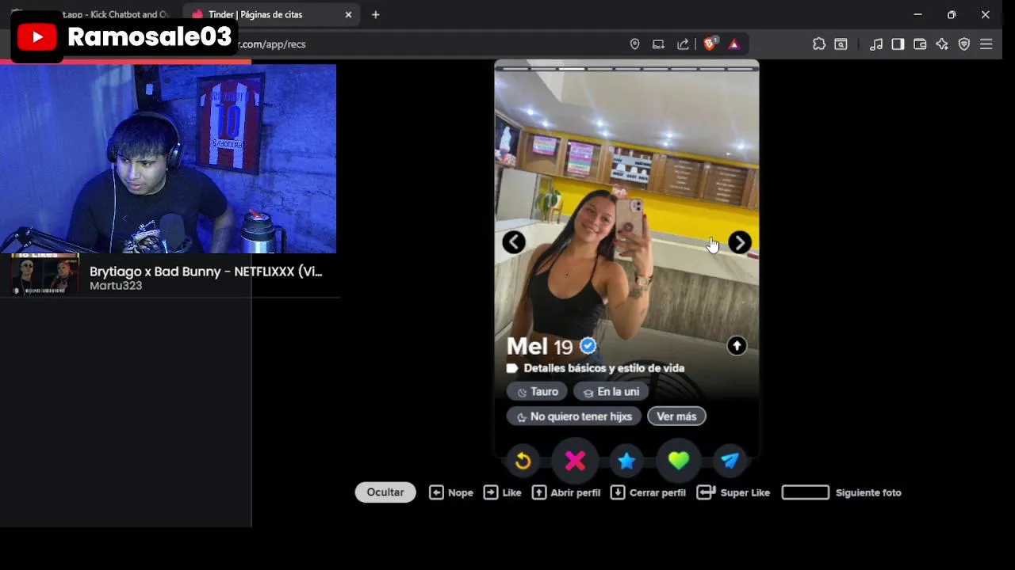This screenshot has width=1015, height=570.
Task: Click the location pin icon in address bar
Action: [634, 44]
